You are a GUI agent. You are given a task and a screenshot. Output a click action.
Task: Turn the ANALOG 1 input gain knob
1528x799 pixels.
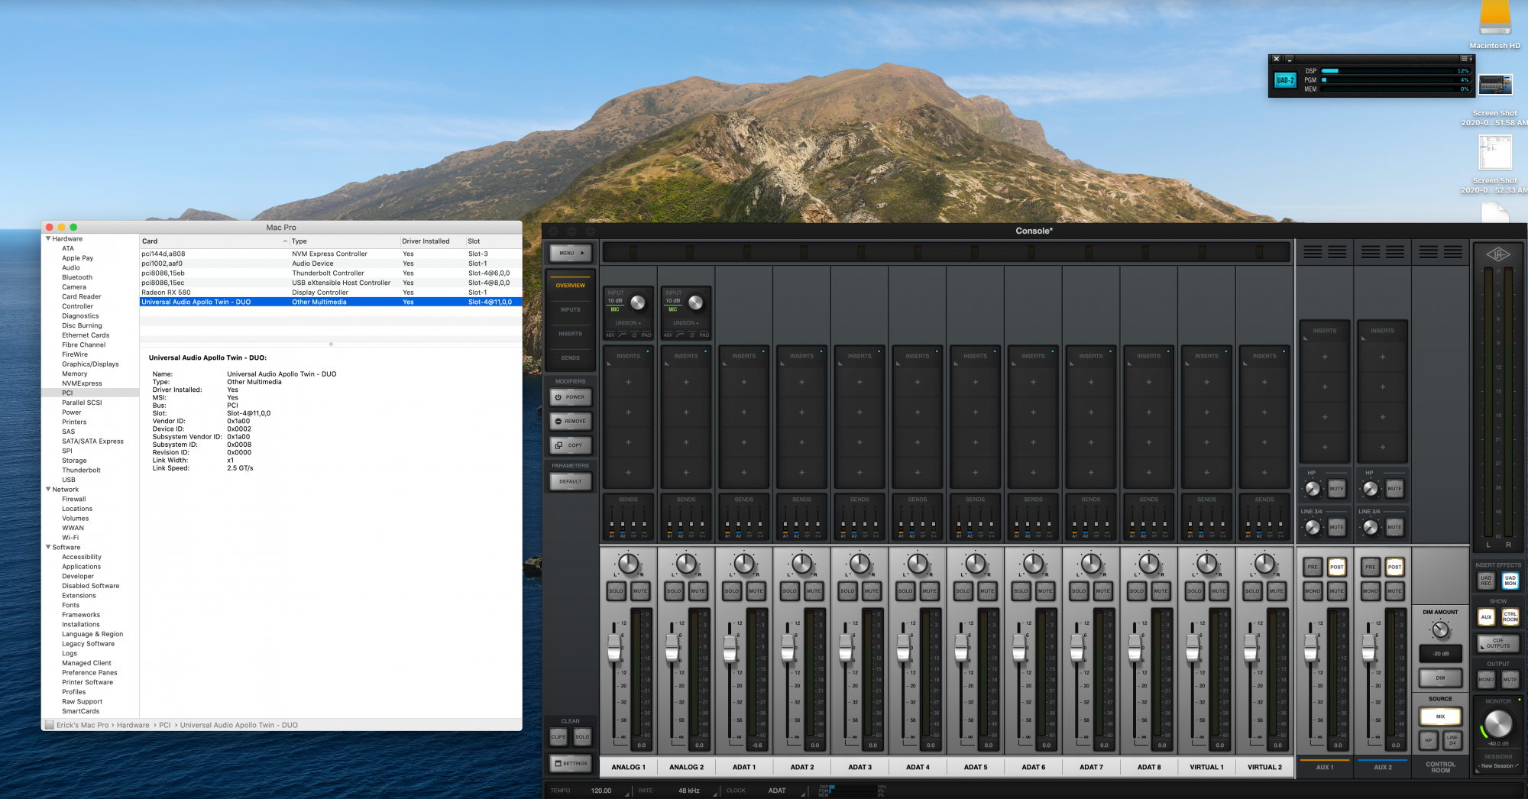coord(637,303)
